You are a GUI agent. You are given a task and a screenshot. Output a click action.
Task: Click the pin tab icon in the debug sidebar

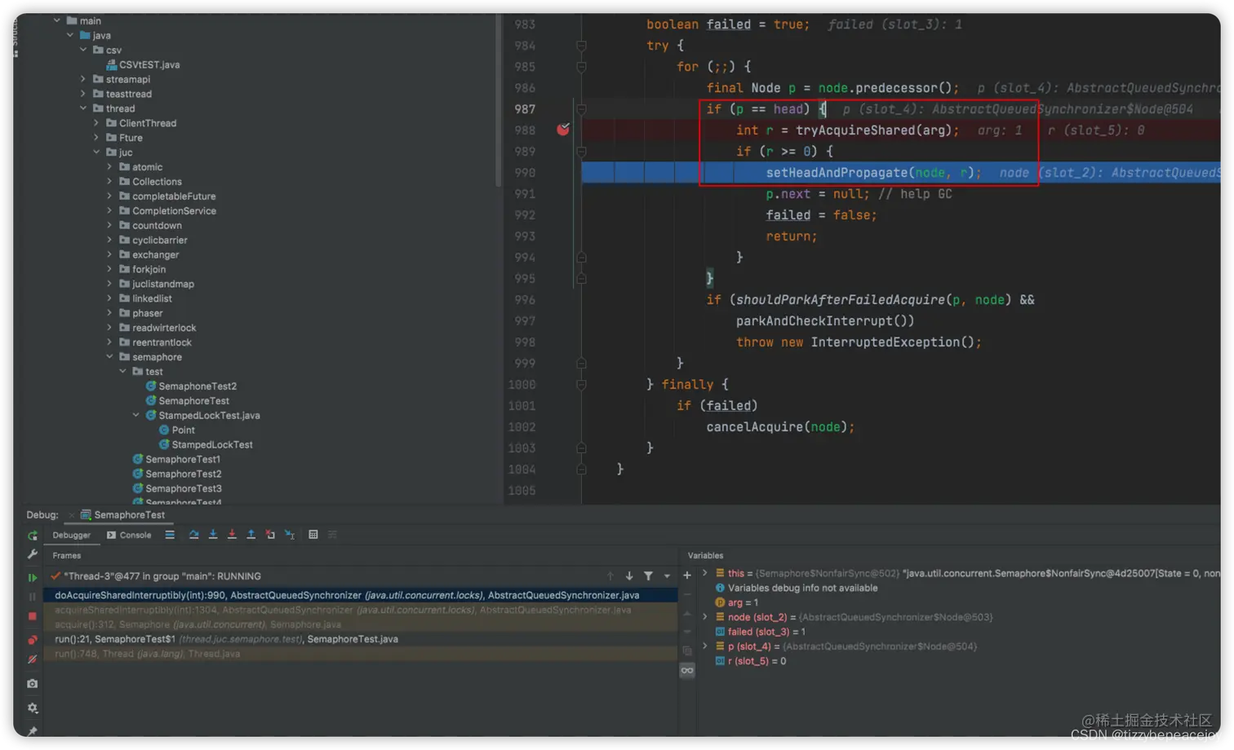click(x=33, y=731)
